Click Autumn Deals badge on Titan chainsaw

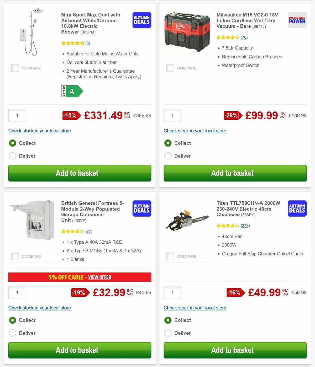(x=297, y=208)
